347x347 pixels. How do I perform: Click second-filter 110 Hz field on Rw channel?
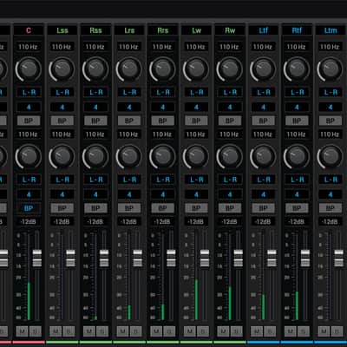point(230,134)
